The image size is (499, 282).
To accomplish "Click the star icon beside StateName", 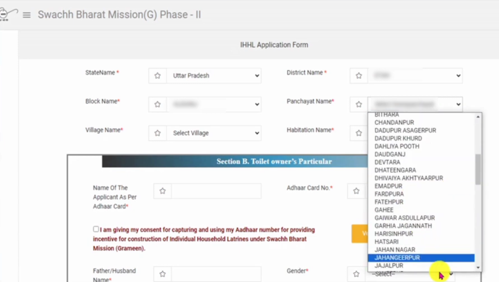I will [x=157, y=75].
